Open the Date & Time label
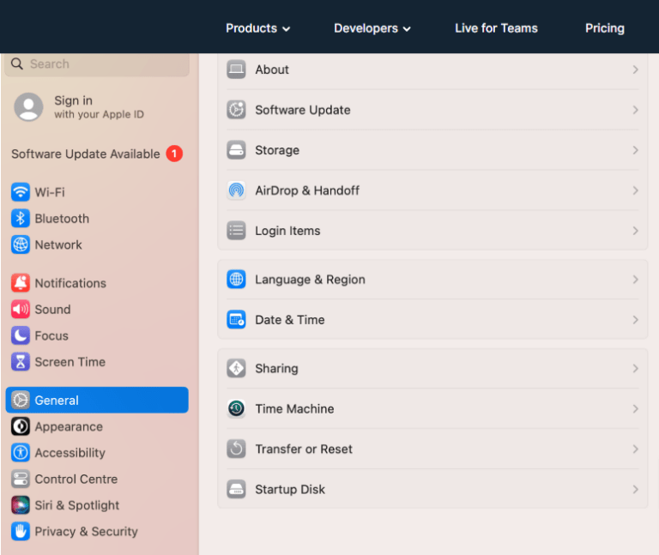 (290, 320)
